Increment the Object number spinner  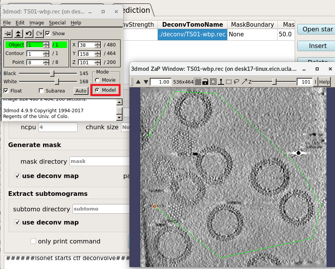[x=46, y=43]
